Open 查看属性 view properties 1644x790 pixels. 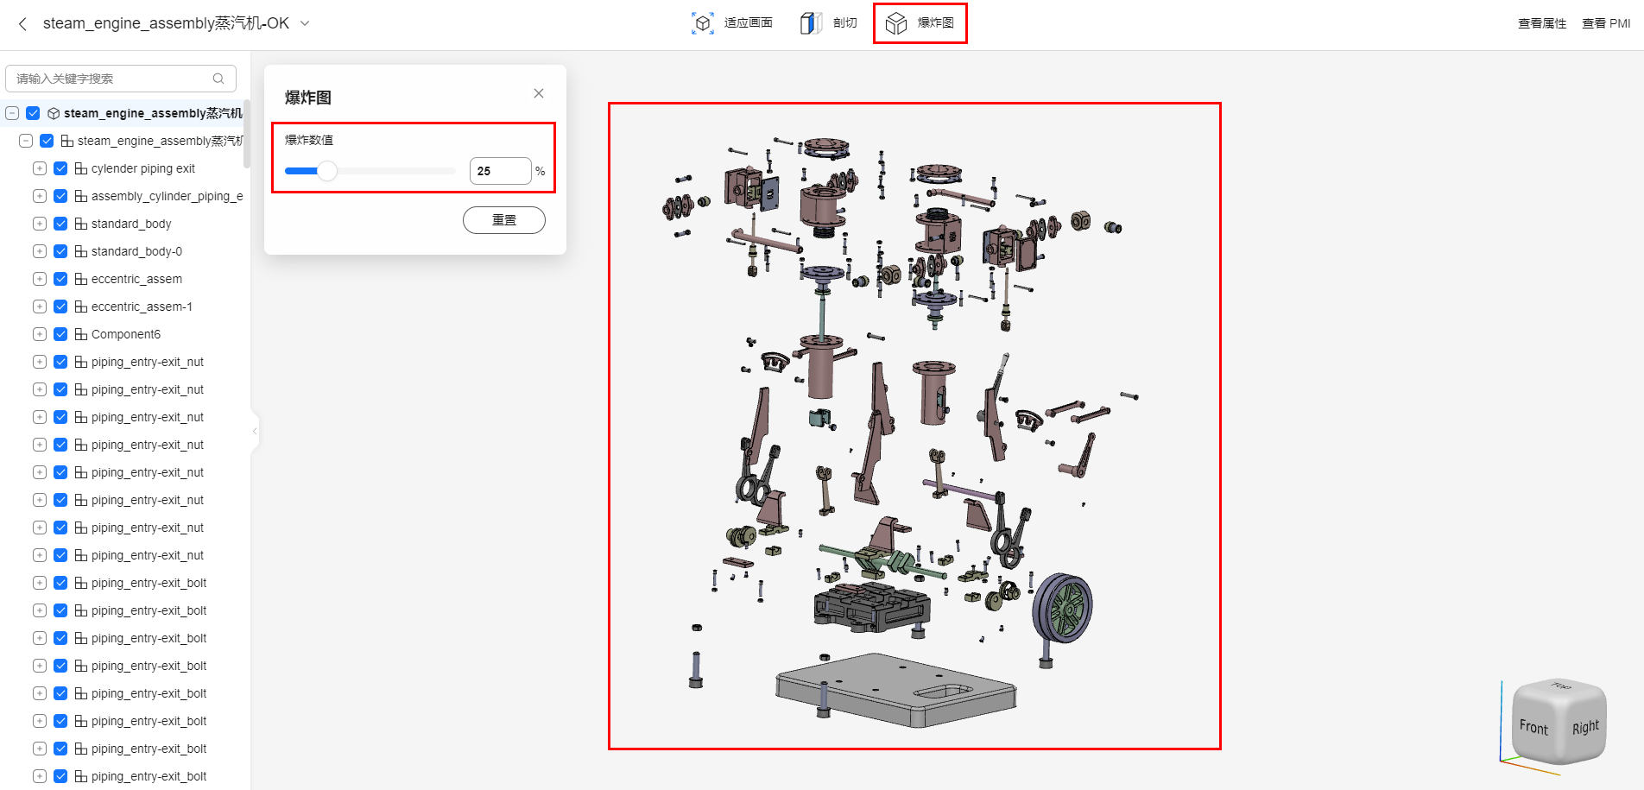click(1542, 23)
